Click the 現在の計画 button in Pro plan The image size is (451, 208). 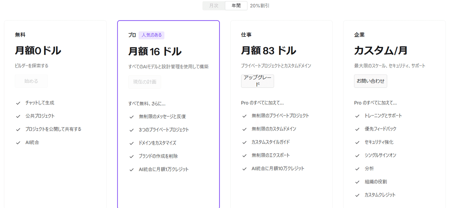(x=144, y=82)
